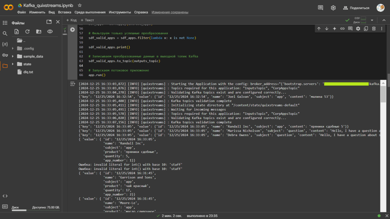Refresh the Files panel listing

(x=27, y=32)
